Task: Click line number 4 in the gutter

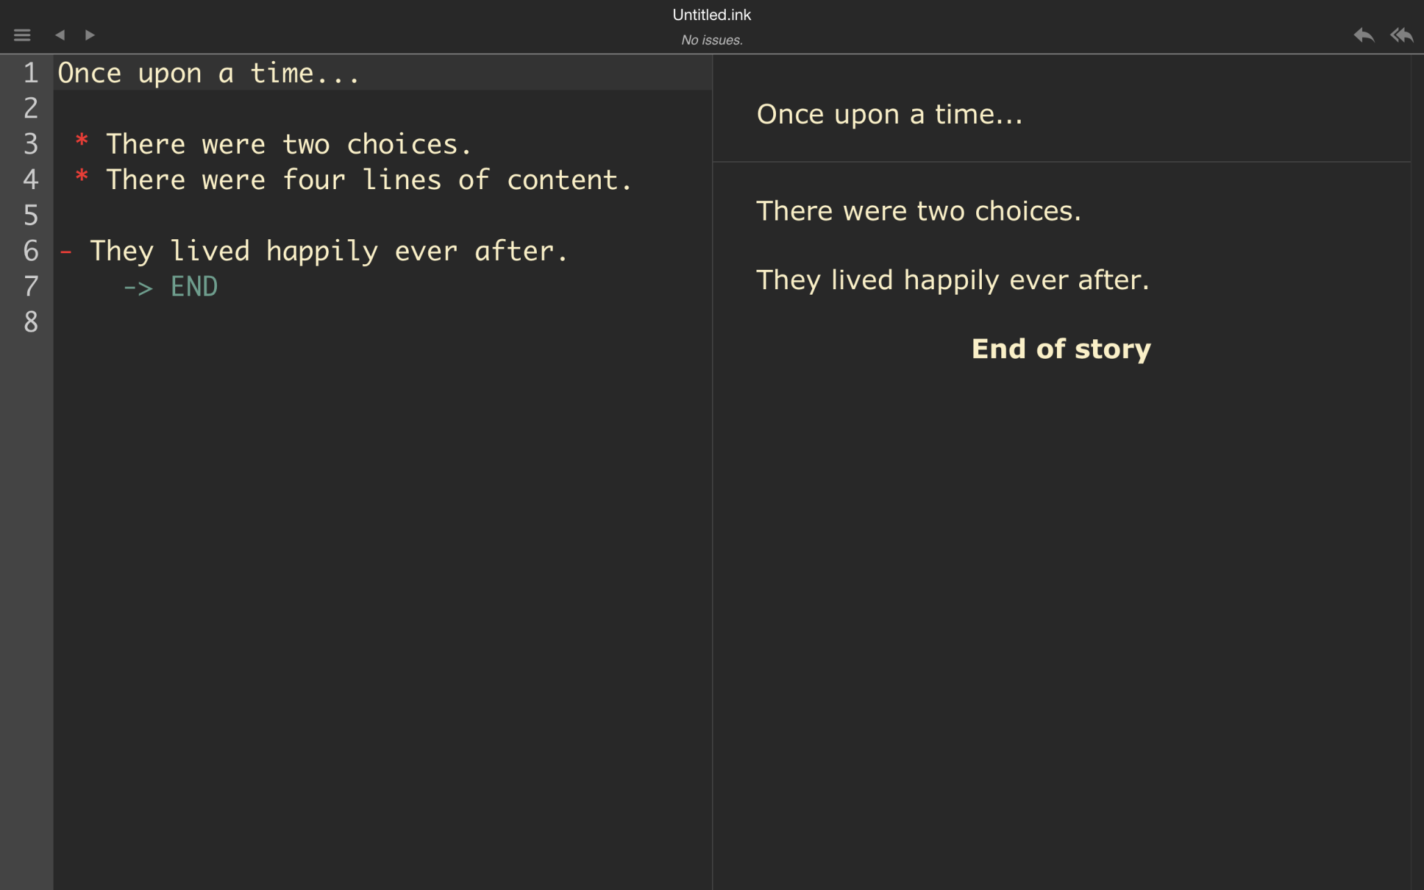Action: point(31,179)
